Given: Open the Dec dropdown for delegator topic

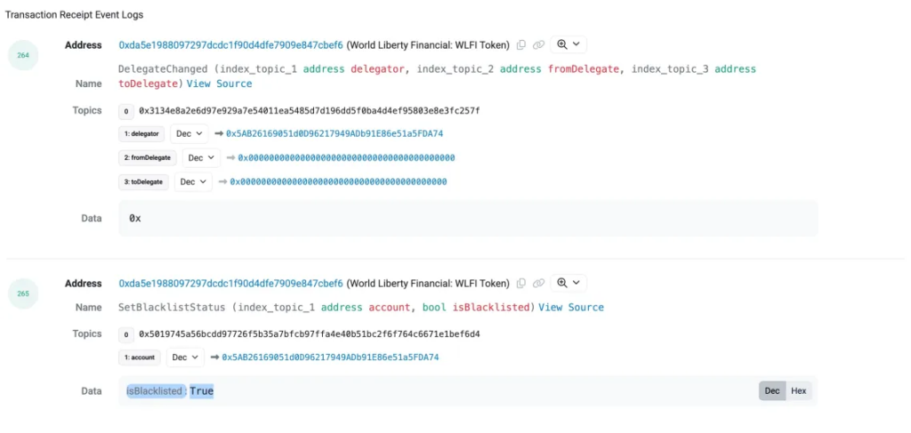Looking at the screenshot, I should click(x=189, y=134).
